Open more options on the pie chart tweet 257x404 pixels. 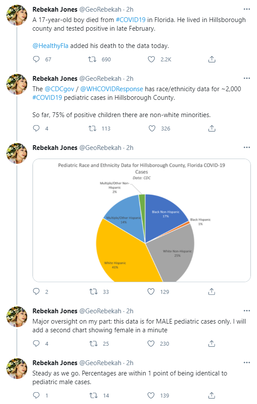pyautogui.click(x=247, y=148)
